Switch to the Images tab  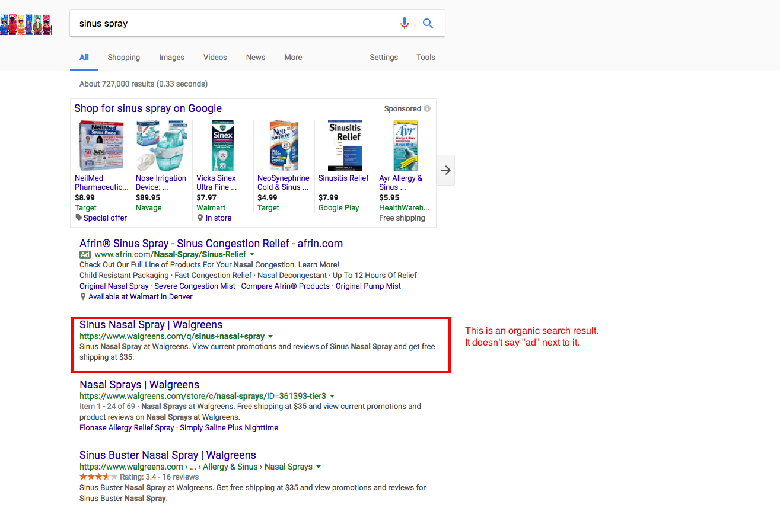171,58
